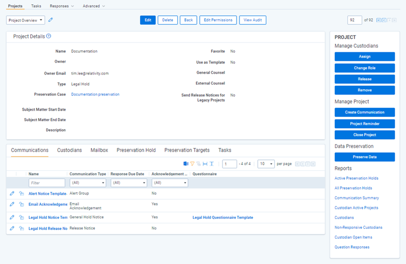Click the Release button
Viewport: 406px width, 264px height.
point(365,79)
